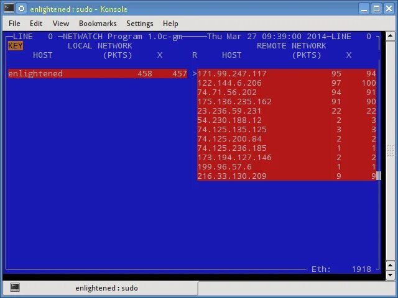The width and height of the screenshot is (398, 298).
Task: Select remote host 74.125.200.84
Action: 287,139
